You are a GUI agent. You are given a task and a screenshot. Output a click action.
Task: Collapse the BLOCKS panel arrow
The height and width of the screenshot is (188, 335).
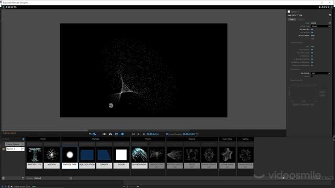[x=331, y=7]
